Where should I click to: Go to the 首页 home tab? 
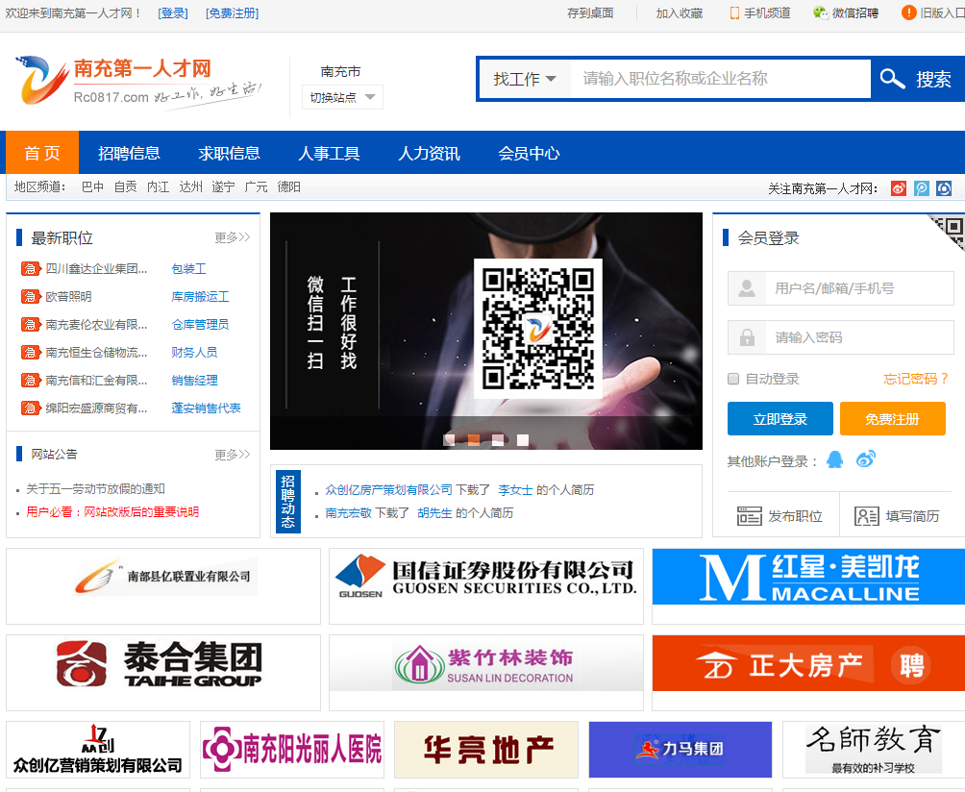tap(42, 153)
